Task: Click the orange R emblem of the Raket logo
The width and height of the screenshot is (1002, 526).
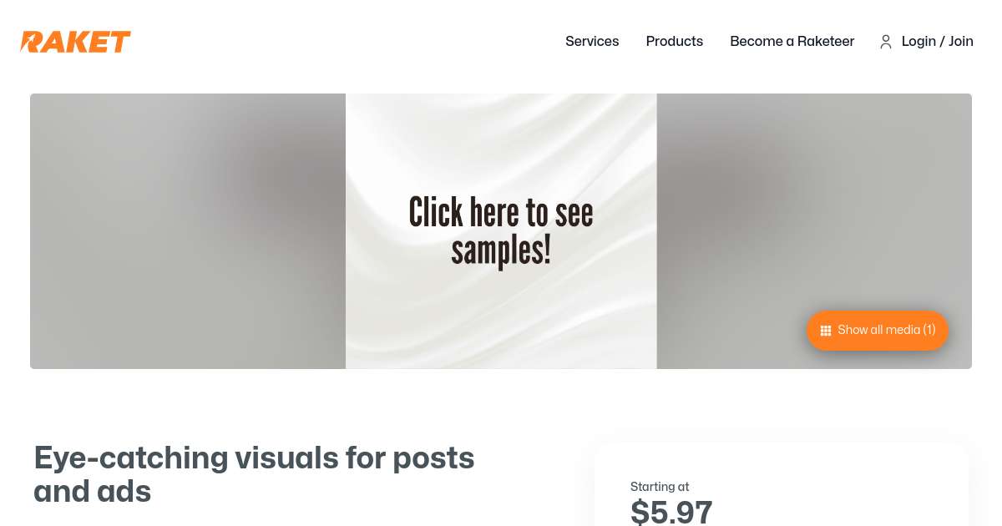Action: coord(32,42)
